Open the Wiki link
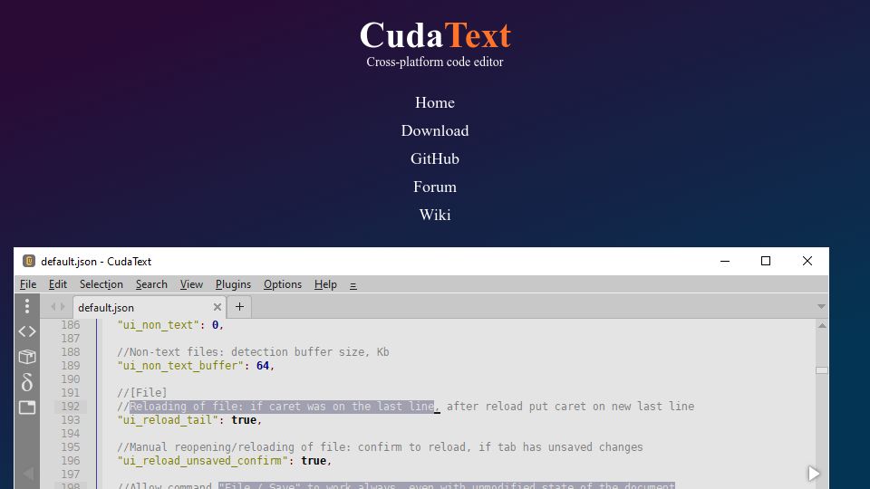Image resolution: width=870 pixels, height=489 pixels. pyautogui.click(x=435, y=216)
